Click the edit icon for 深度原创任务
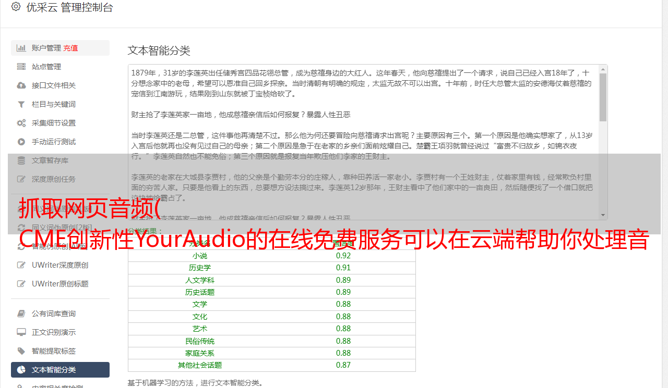The width and height of the screenshot is (668, 388). [21, 179]
